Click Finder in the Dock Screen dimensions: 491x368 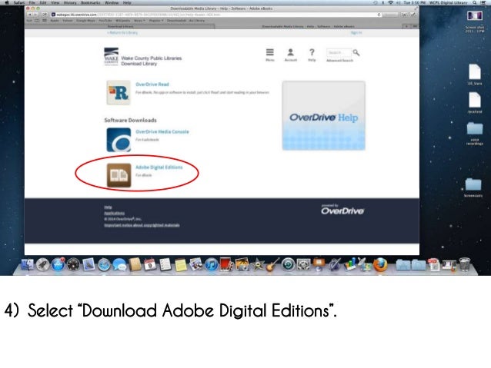pos(28,264)
